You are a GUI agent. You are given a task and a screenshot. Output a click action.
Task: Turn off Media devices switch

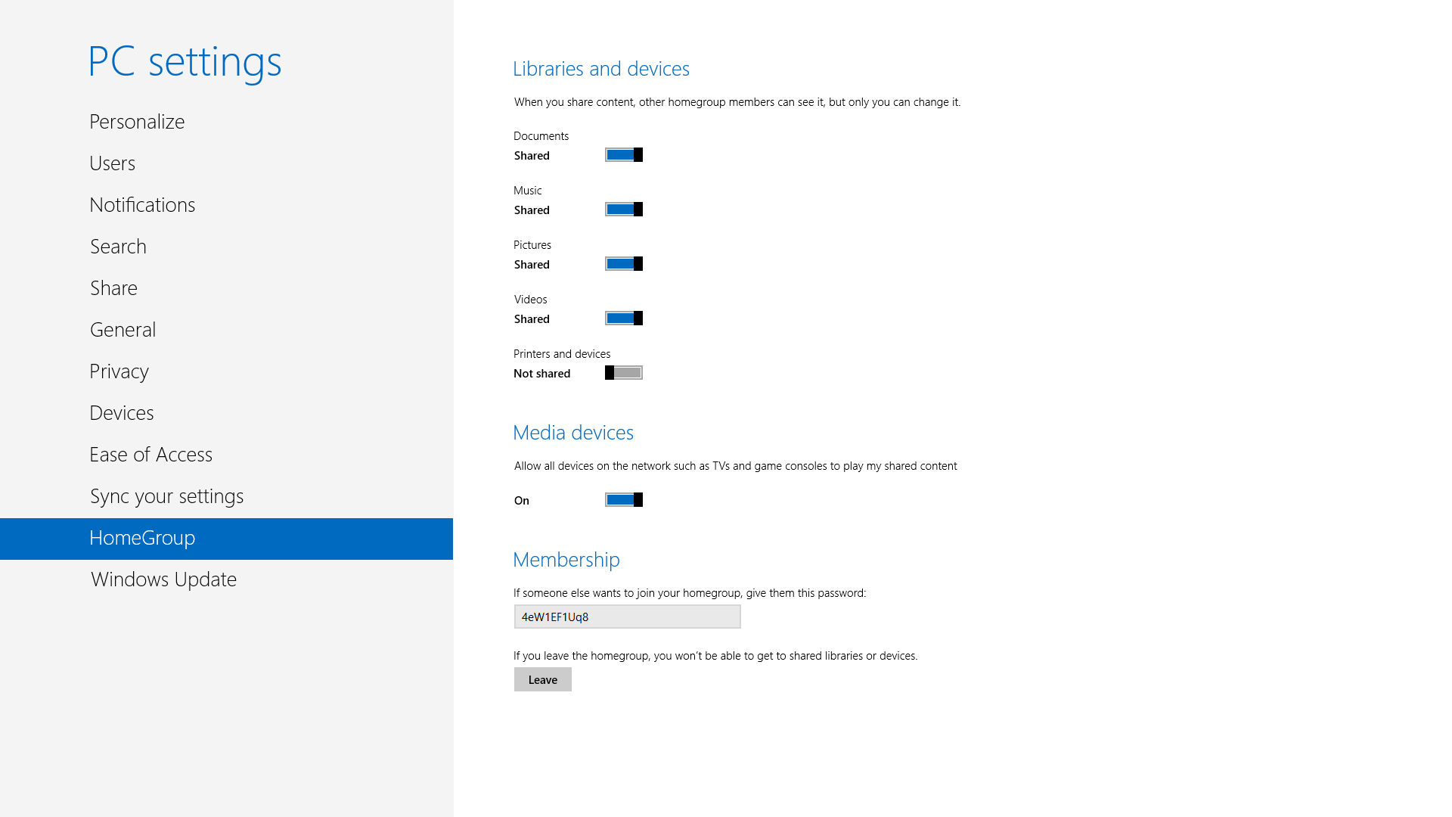(624, 500)
